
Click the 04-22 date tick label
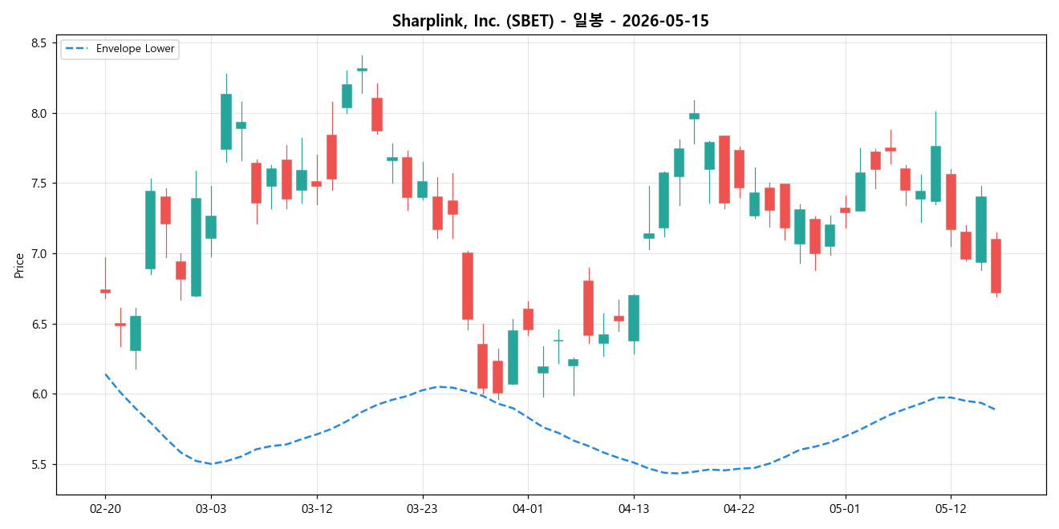[739, 508]
